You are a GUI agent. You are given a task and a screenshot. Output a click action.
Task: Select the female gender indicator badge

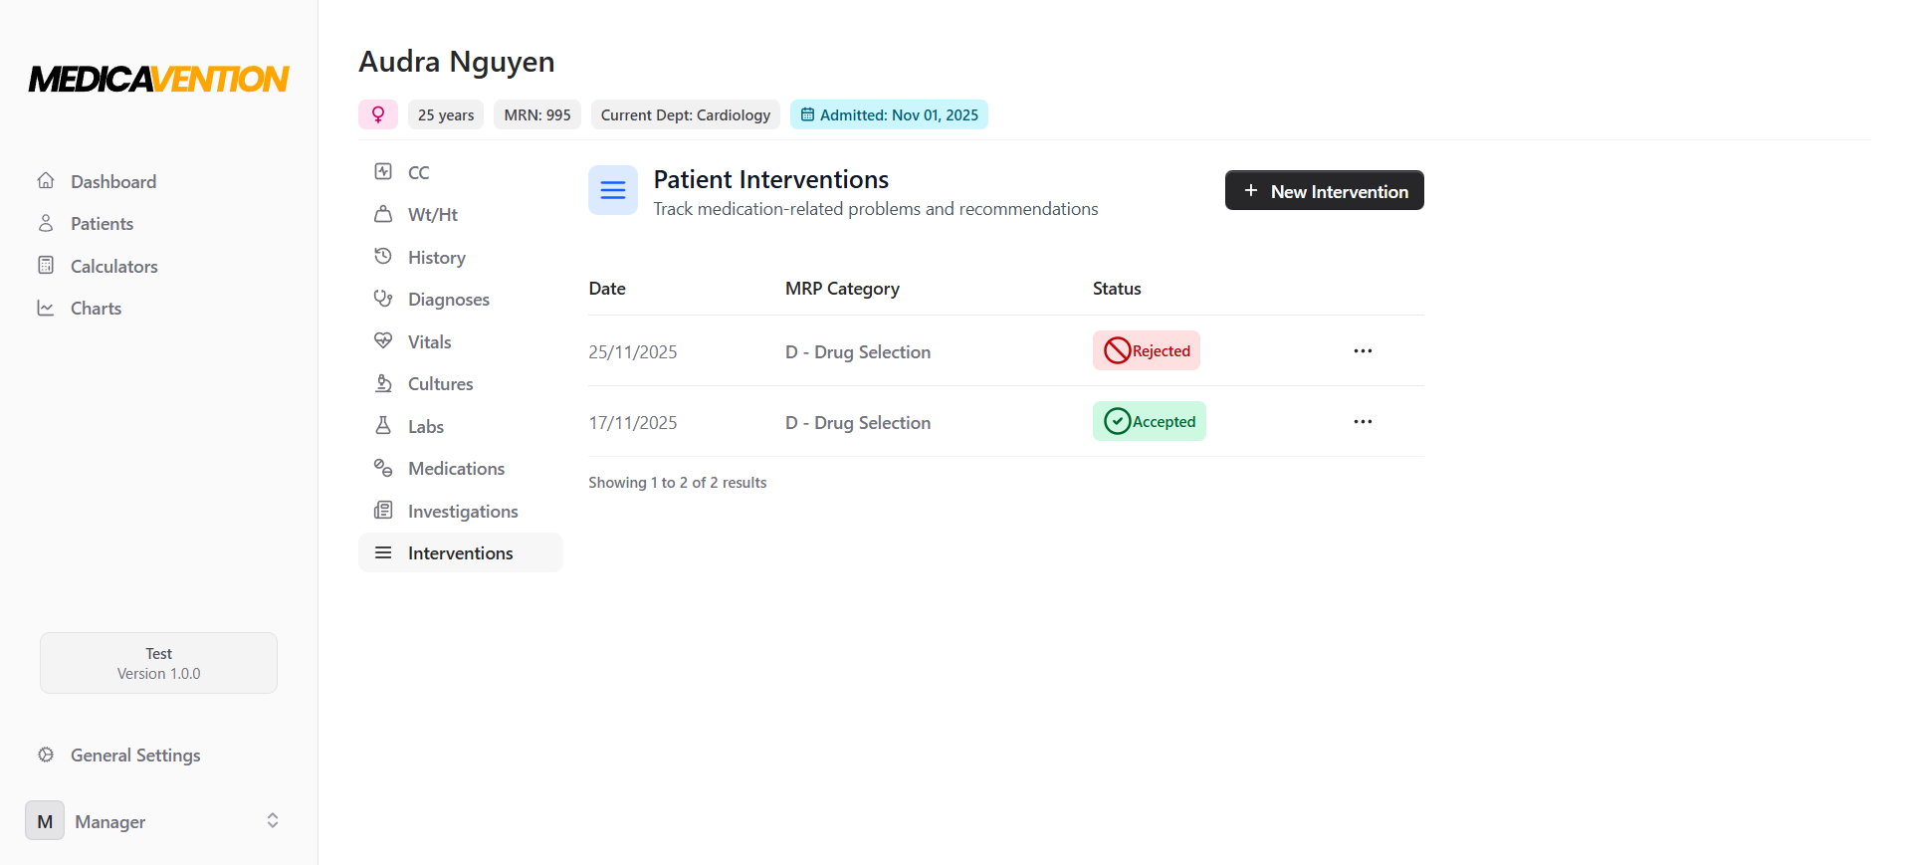click(x=378, y=114)
